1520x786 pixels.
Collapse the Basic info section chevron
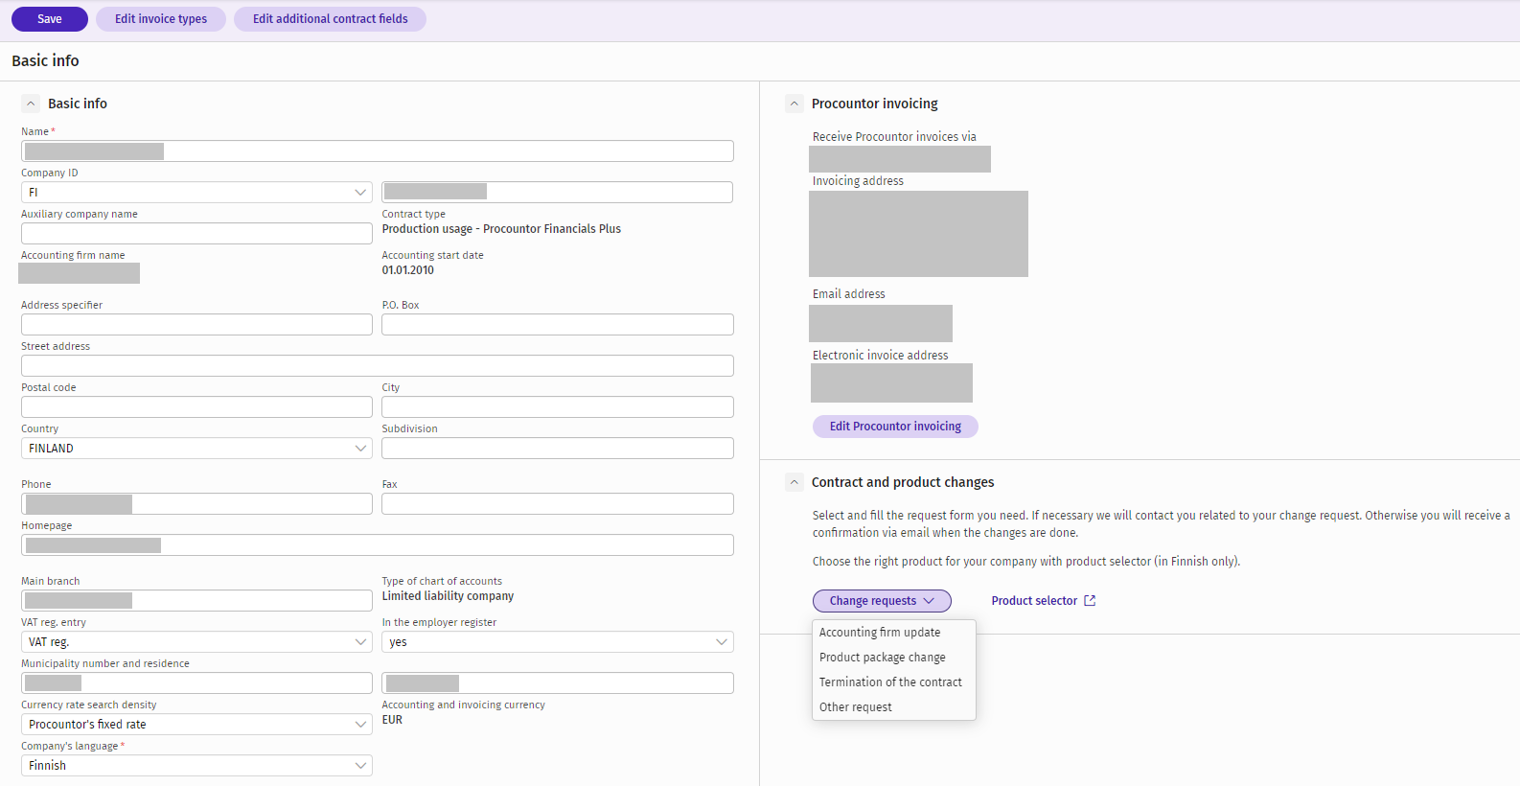(31, 104)
